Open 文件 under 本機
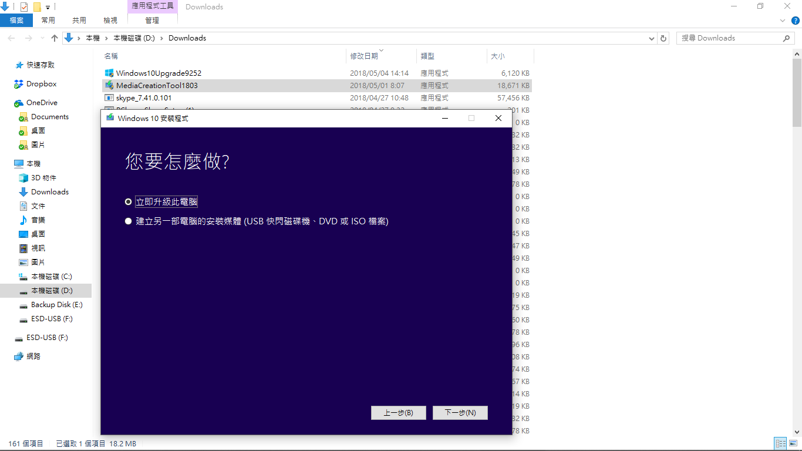The width and height of the screenshot is (802, 451). [32, 206]
